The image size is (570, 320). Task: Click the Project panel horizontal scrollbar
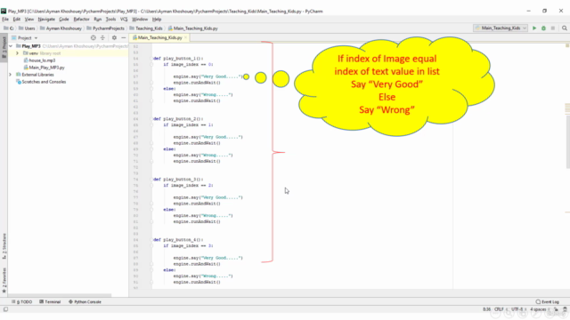pos(60,295)
